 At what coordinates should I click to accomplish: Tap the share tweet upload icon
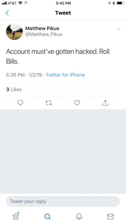(x=105, y=103)
